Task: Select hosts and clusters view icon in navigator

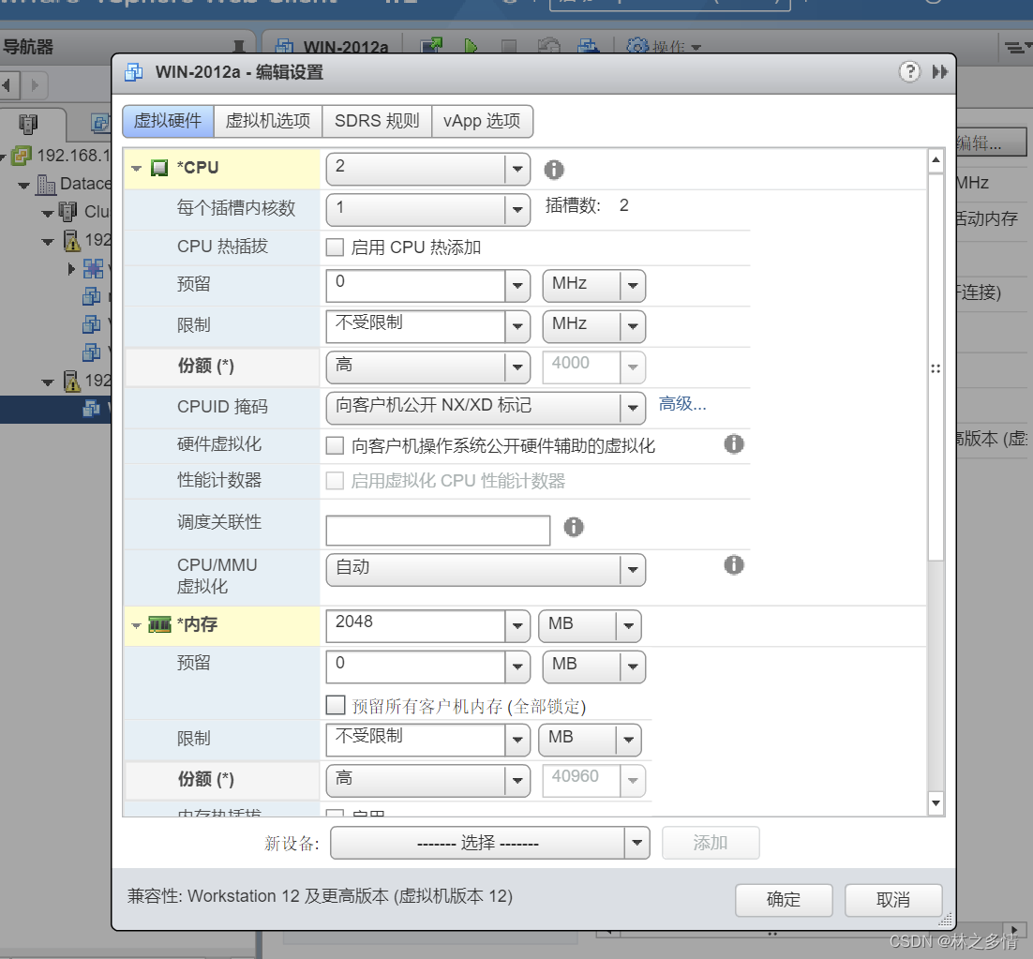Action: pos(28,123)
